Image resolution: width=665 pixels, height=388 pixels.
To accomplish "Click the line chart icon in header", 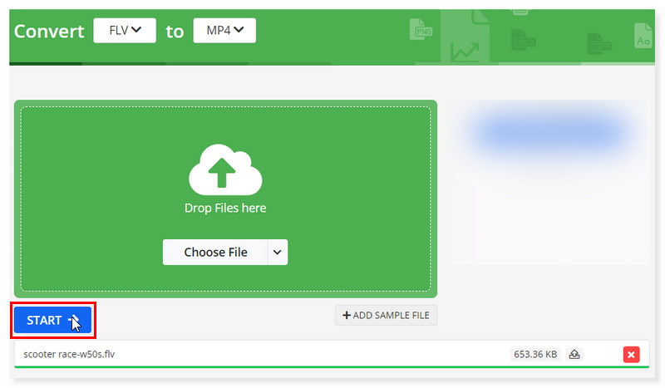I will [465, 52].
